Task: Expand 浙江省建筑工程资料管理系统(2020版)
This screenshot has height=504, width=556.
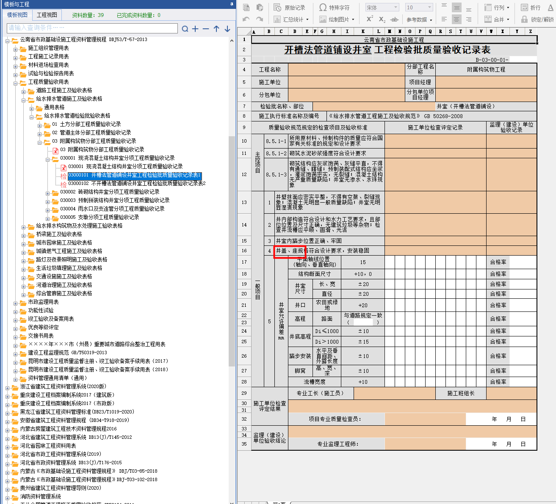Action: [x=7, y=388]
